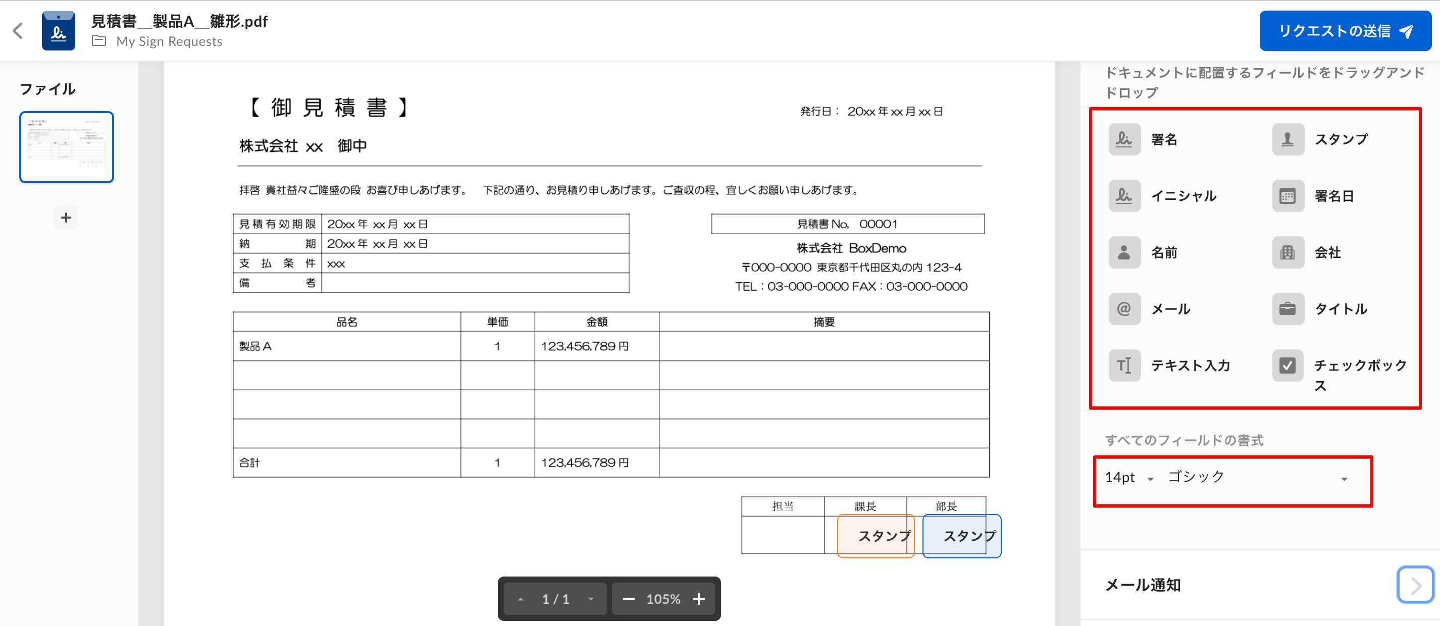Select the 名前 name field icon
The width and height of the screenshot is (1440, 626).
[1124, 252]
